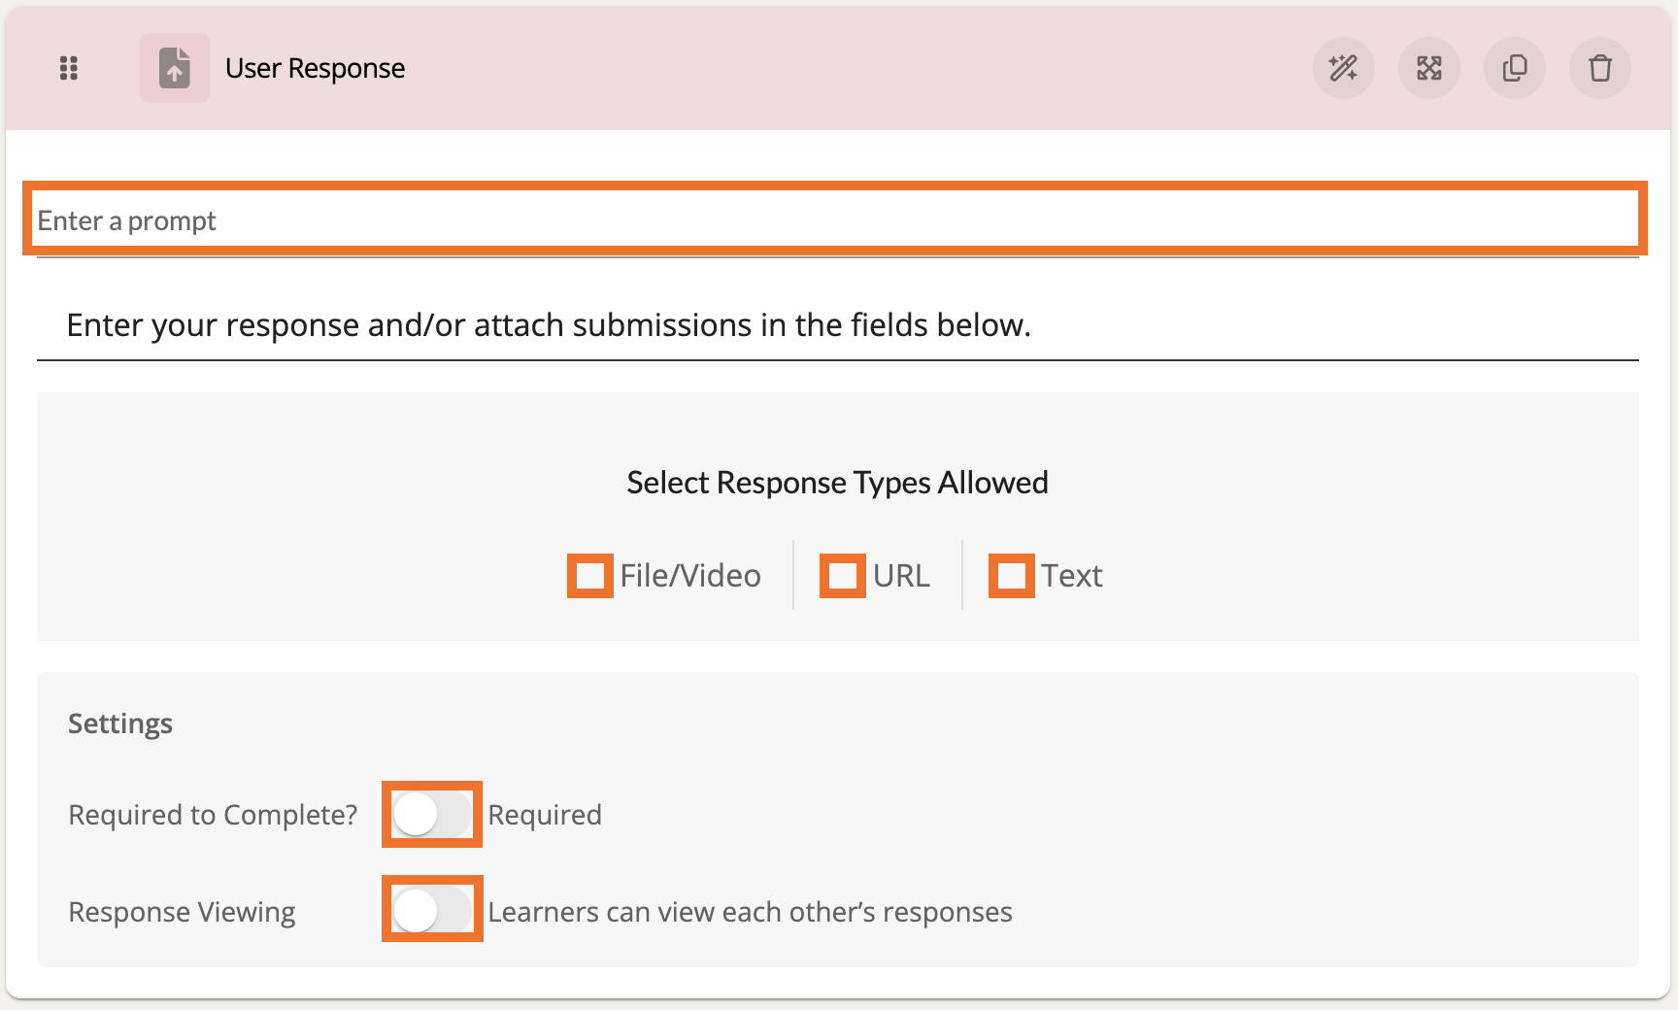Click the 'Select Response Types Allowed' heading
Viewport: 1678px width, 1010px height.
coord(837,483)
